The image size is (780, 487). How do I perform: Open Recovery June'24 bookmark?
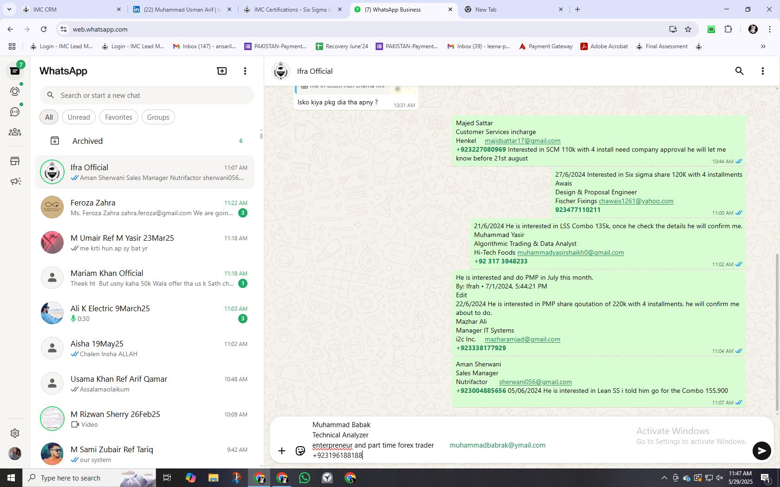tap(342, 46)
